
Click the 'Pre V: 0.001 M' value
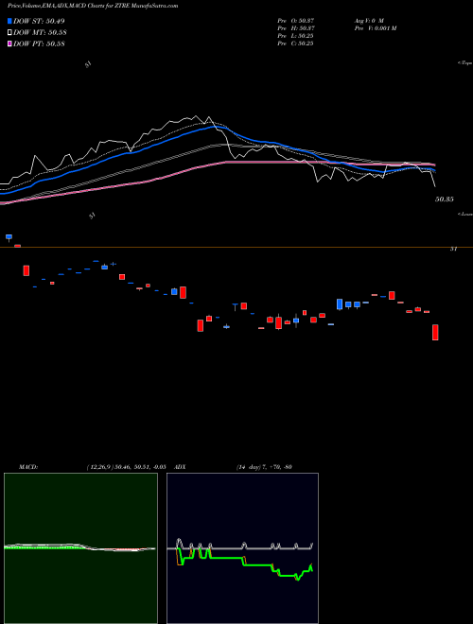click(375, 28)
